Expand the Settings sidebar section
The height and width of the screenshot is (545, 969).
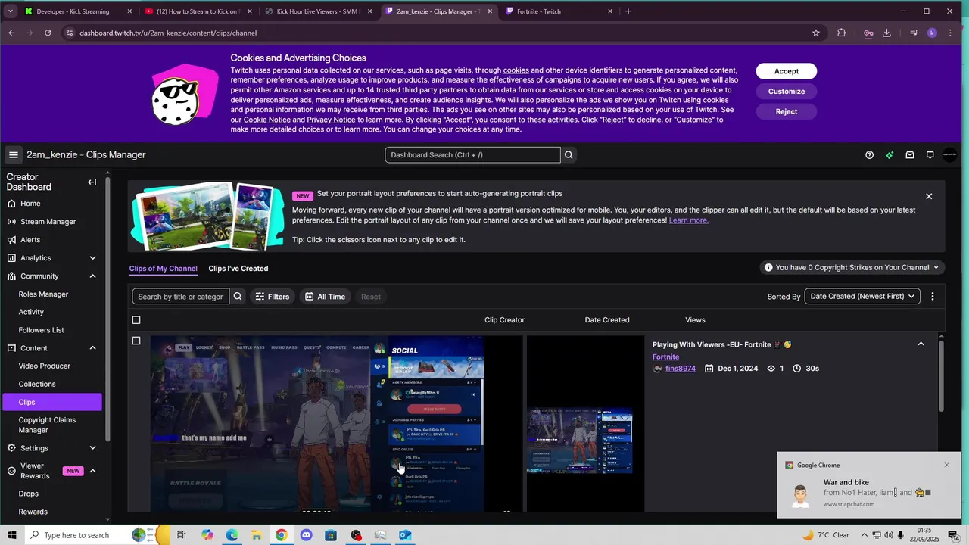click(x=92, y=448)
